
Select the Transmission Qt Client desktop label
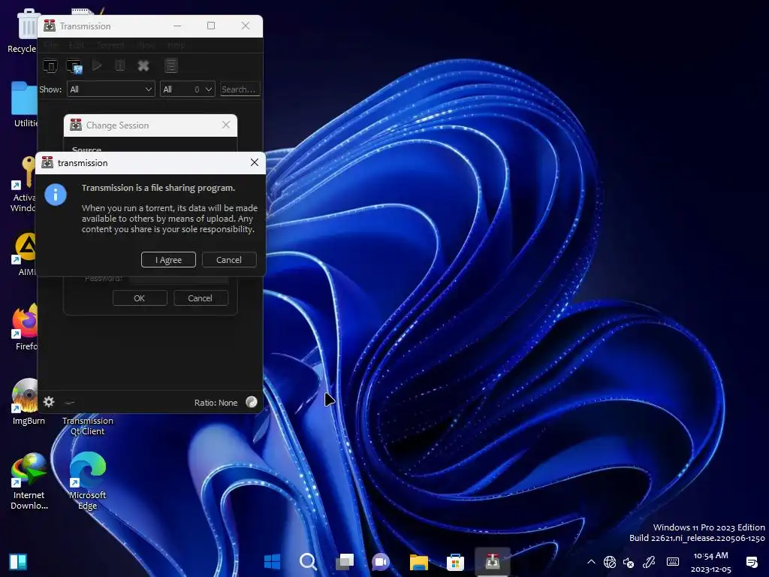(x=87, y=425)
